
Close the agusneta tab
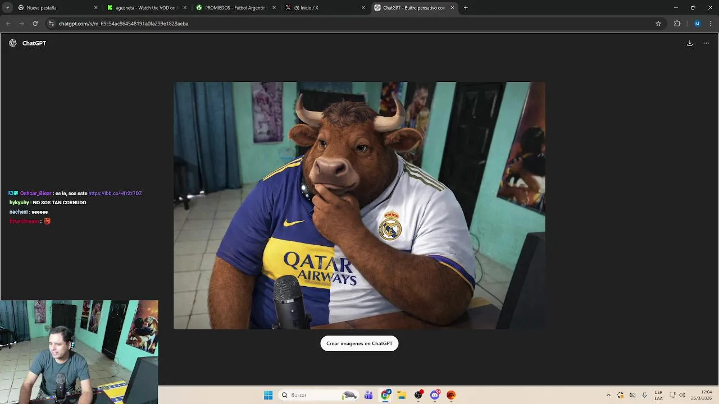(185, 8)
